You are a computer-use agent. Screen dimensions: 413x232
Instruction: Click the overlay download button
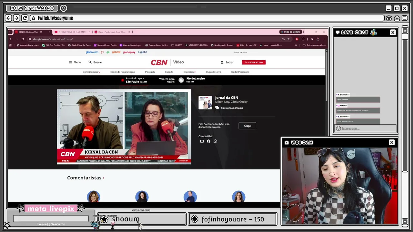(x=397, y=18)
